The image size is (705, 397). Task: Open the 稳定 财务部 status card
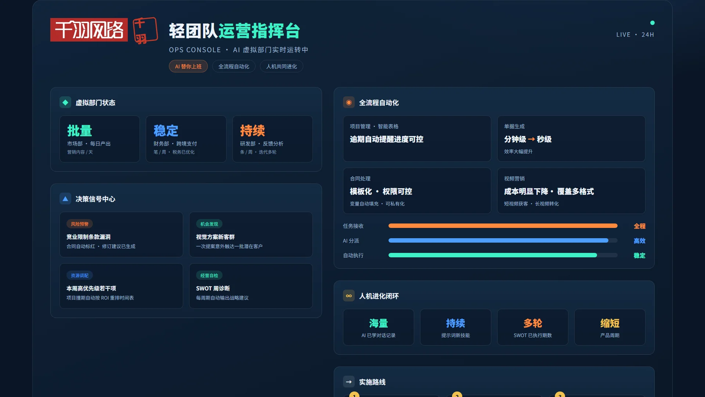(x=186, y=139)
